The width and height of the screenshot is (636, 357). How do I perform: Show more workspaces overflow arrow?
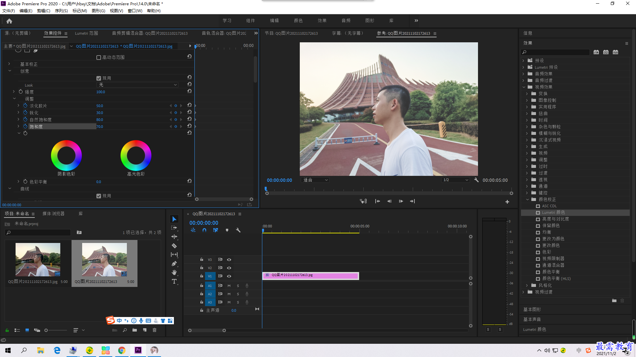click(x=416, y=20)
